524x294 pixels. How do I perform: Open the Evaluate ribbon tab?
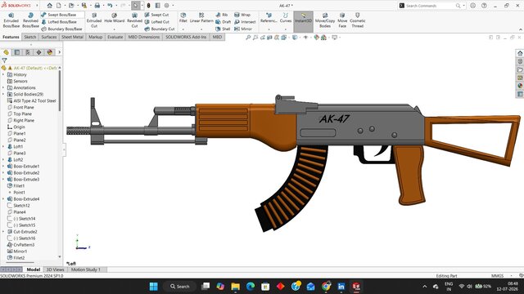coord(115,37)
